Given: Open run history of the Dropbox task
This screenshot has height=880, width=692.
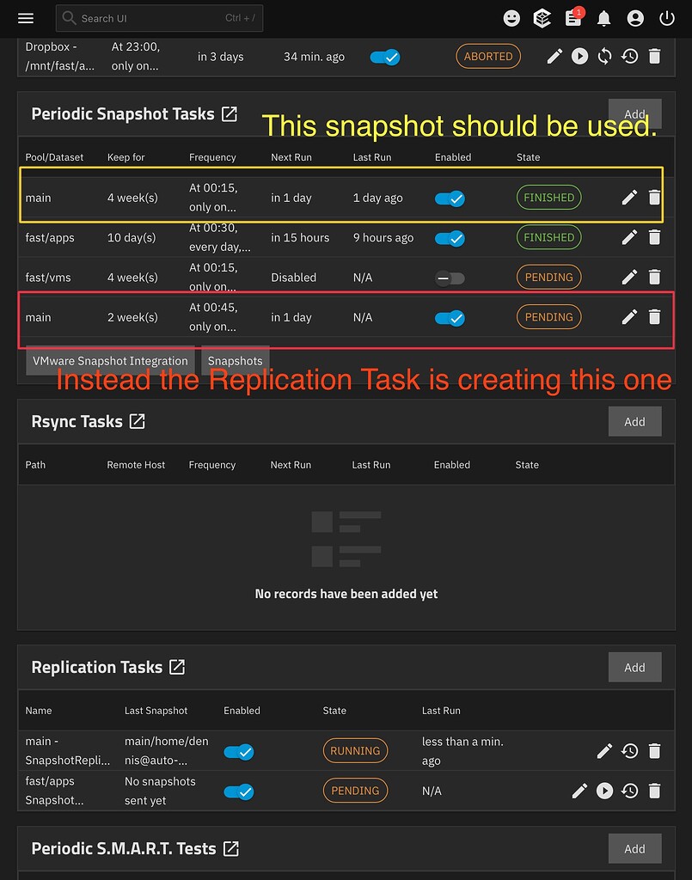Looking at the screenshot, I should 630,56.
